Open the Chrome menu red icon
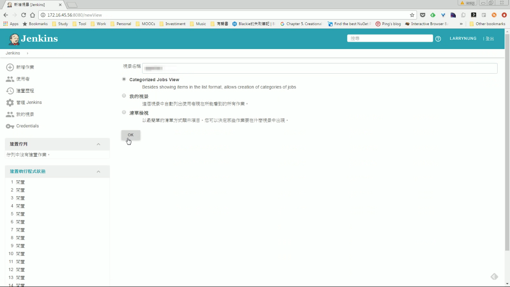The height and width of the screenshot is (287, 510). pyautogui.click(x=504, y=15)
